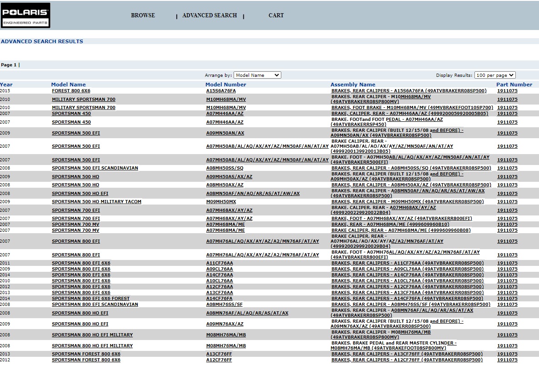Viewport: 539px width, 370px height.
Task: Open SPORTSMAN 500 EFI SCANDINAVIAN model link
Action: point(95,168)
